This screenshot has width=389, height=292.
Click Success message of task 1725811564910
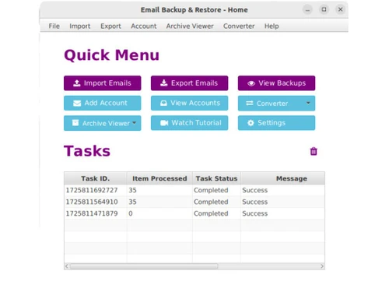tap(254, 202)
